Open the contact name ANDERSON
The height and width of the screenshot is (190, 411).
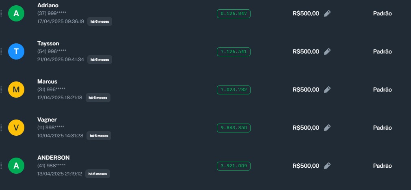point(53,158)
